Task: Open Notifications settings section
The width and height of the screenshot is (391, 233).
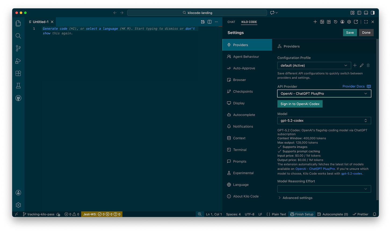Action: (x=247, y=126)
